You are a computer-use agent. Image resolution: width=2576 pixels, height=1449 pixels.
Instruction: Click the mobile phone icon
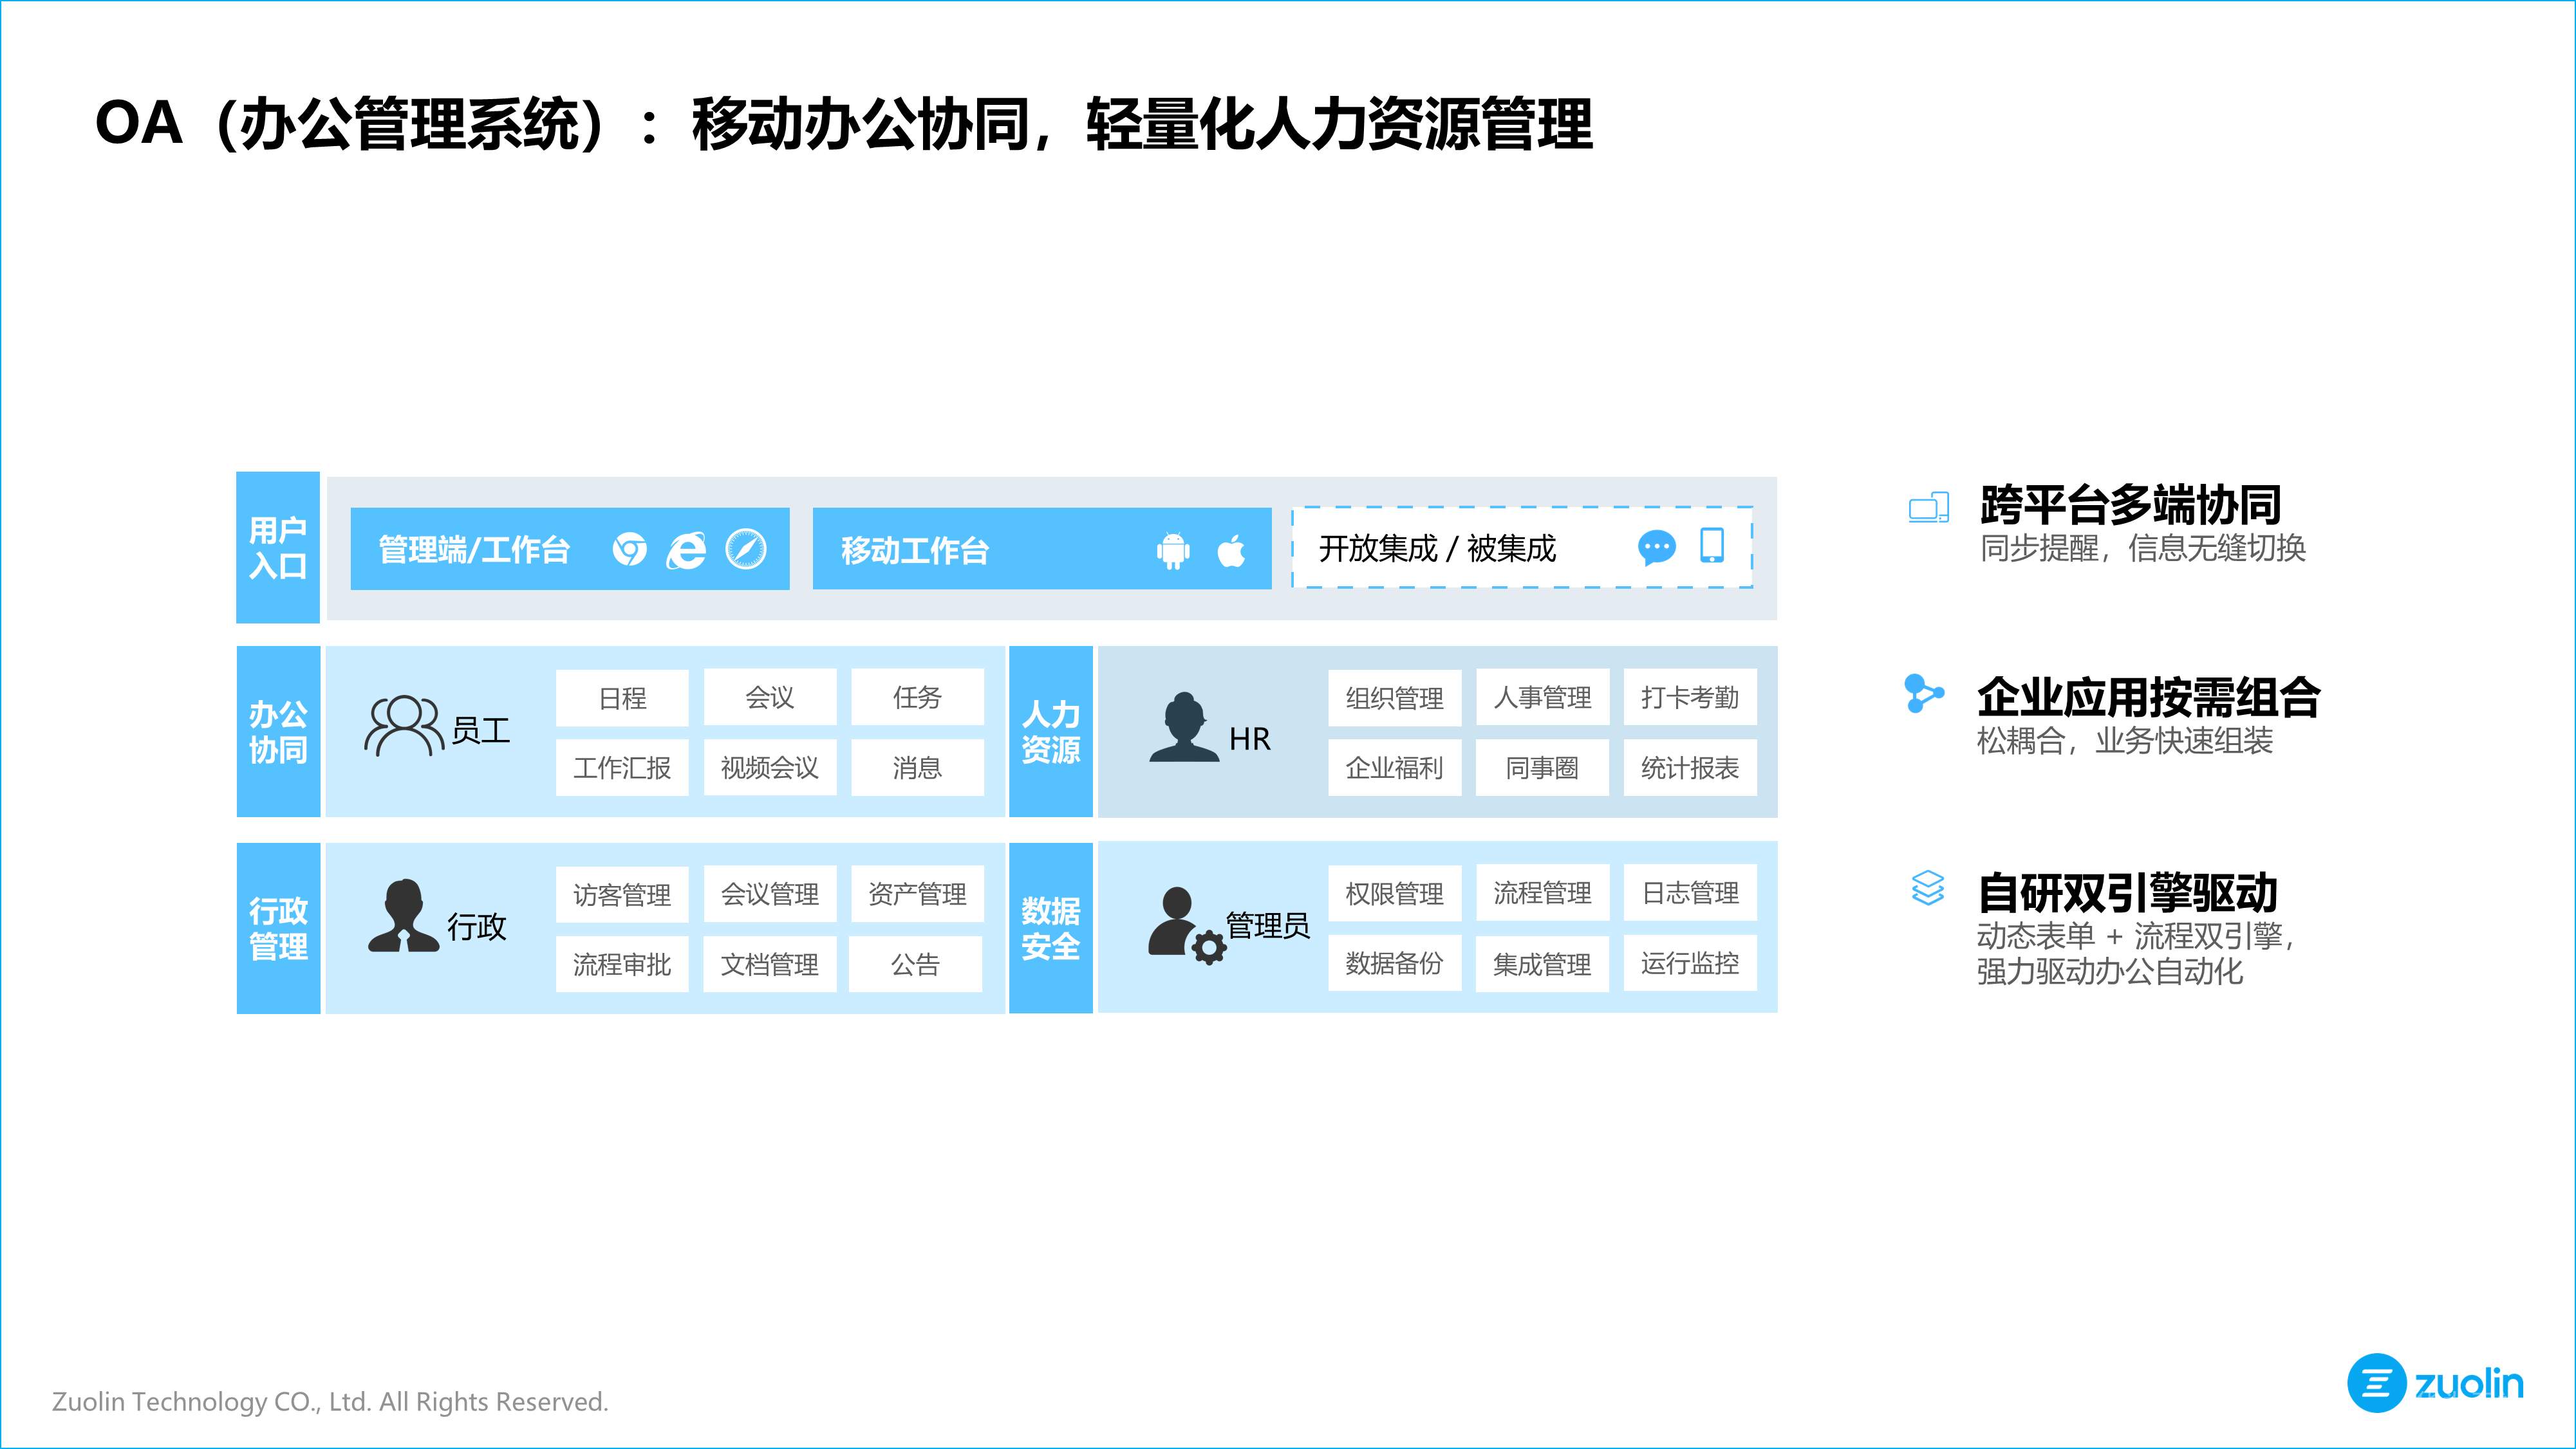point(1712,546)
